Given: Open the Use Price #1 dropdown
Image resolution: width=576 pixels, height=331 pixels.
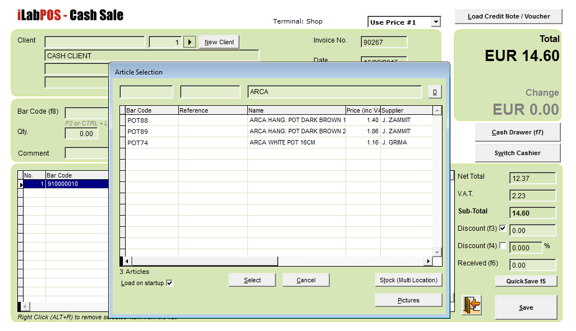Looking at the screenshot, I should pos(436,22).
